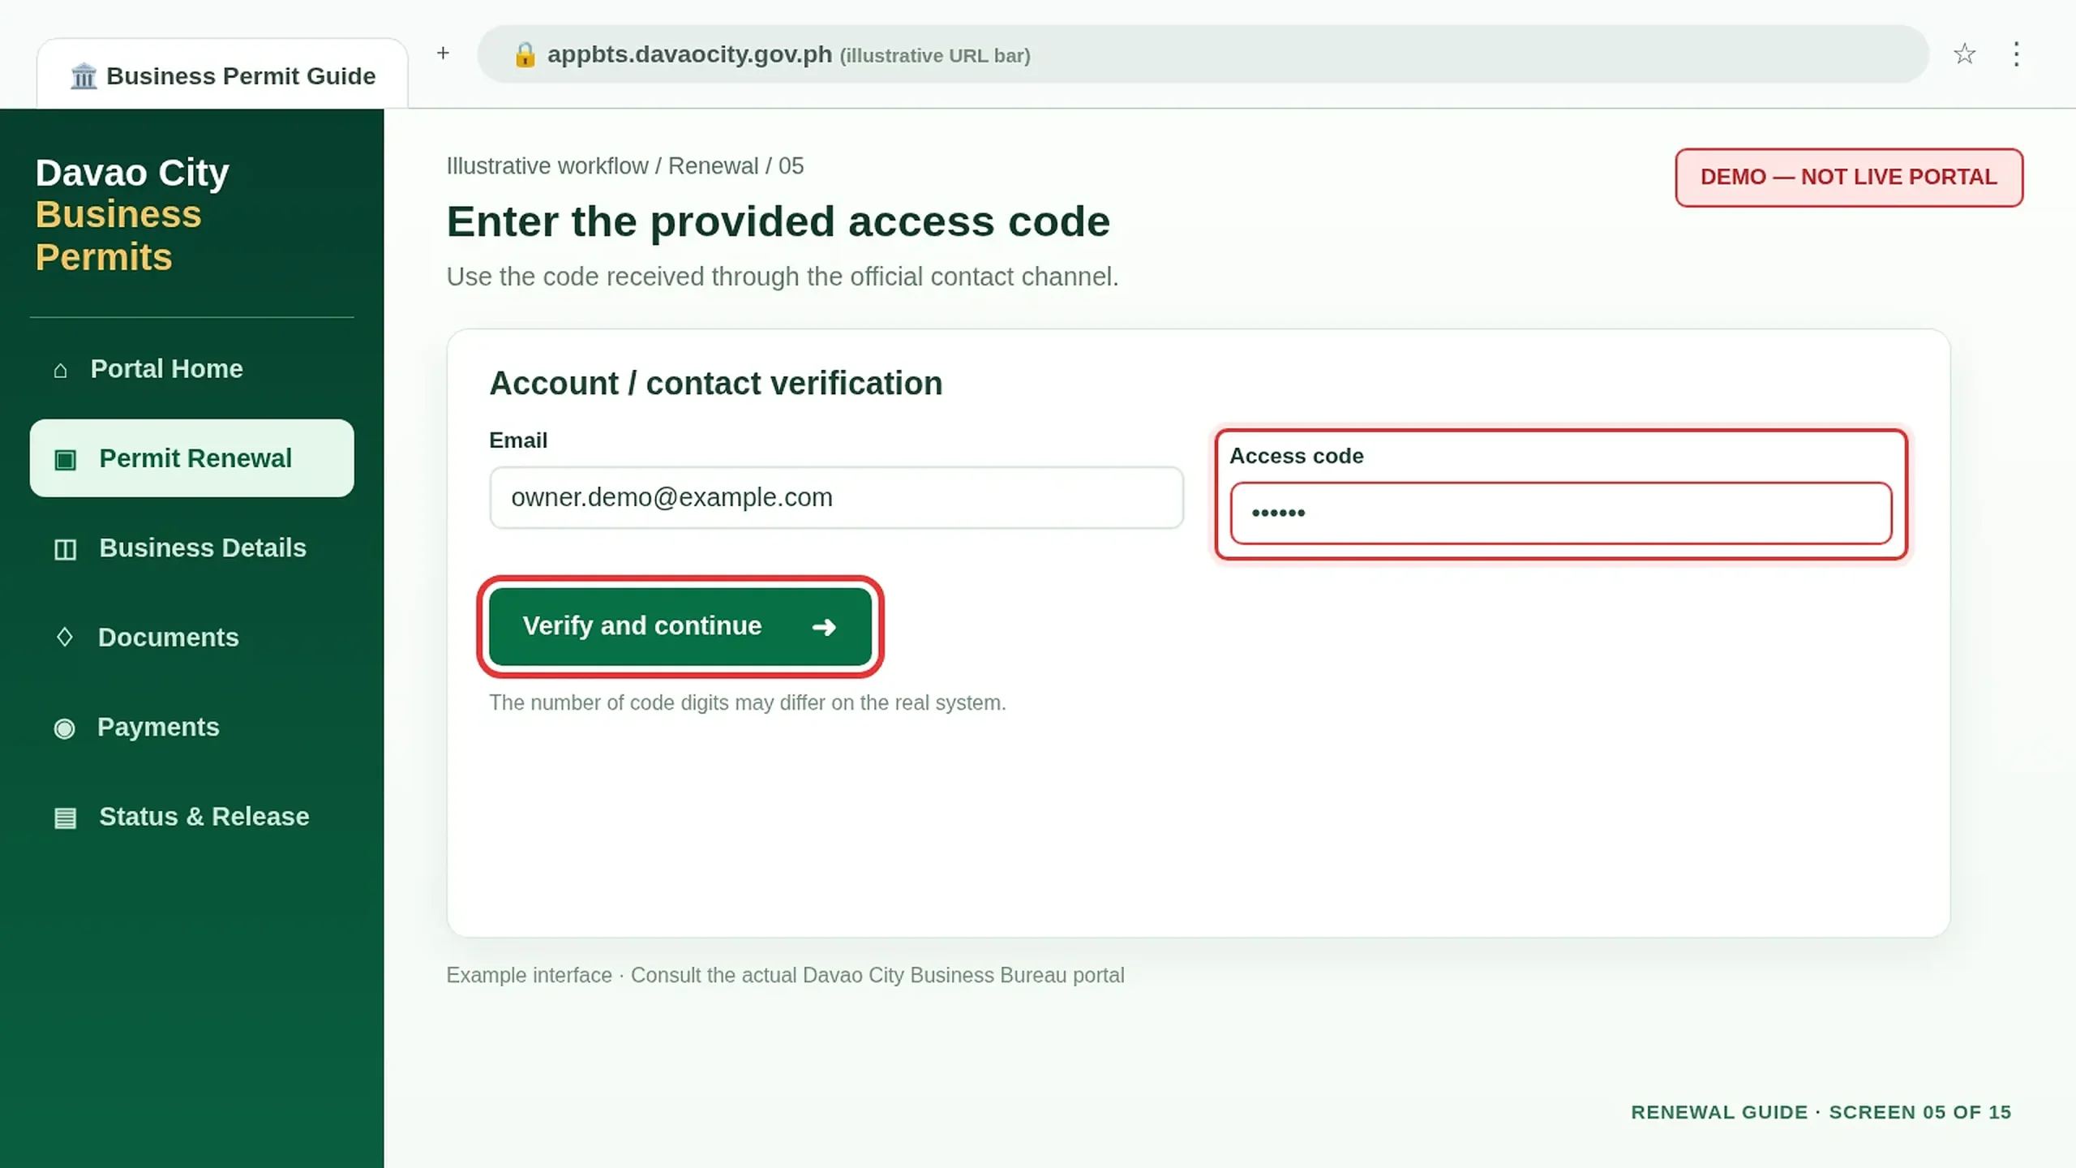Click the Status & Release list icon
The image size is (2076, 1168).
(65, 818)
